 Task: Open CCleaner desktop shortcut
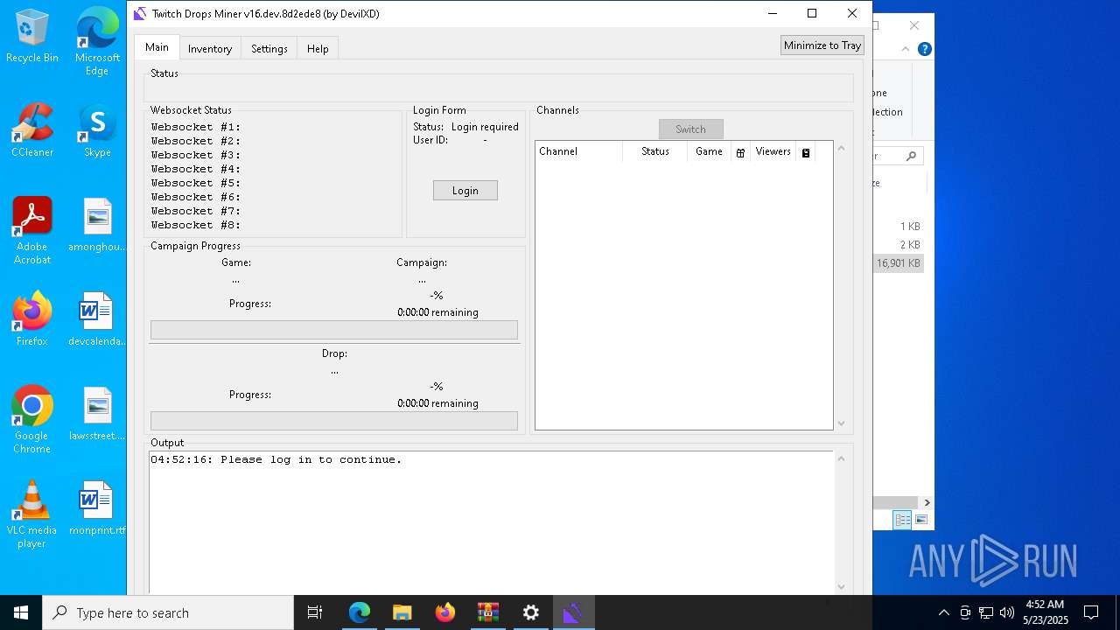pos(32,130)
